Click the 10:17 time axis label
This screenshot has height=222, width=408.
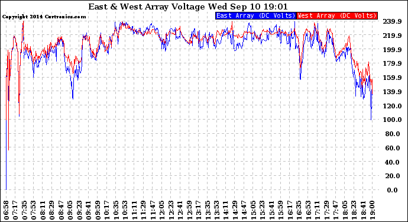(x=107, y=210)
